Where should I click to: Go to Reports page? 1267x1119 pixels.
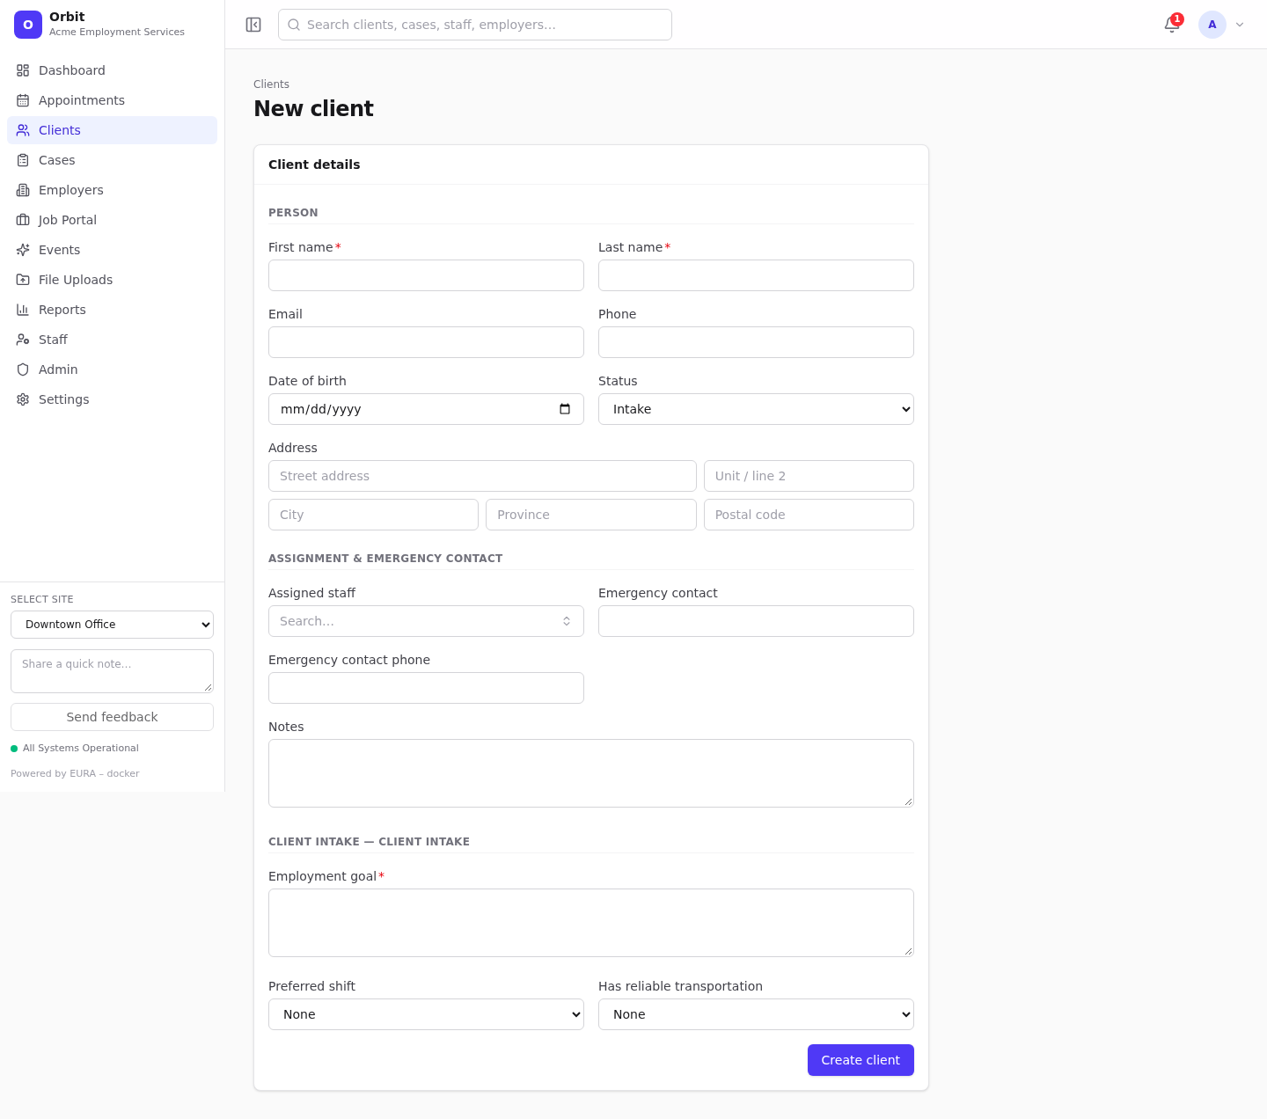point(112,310)
